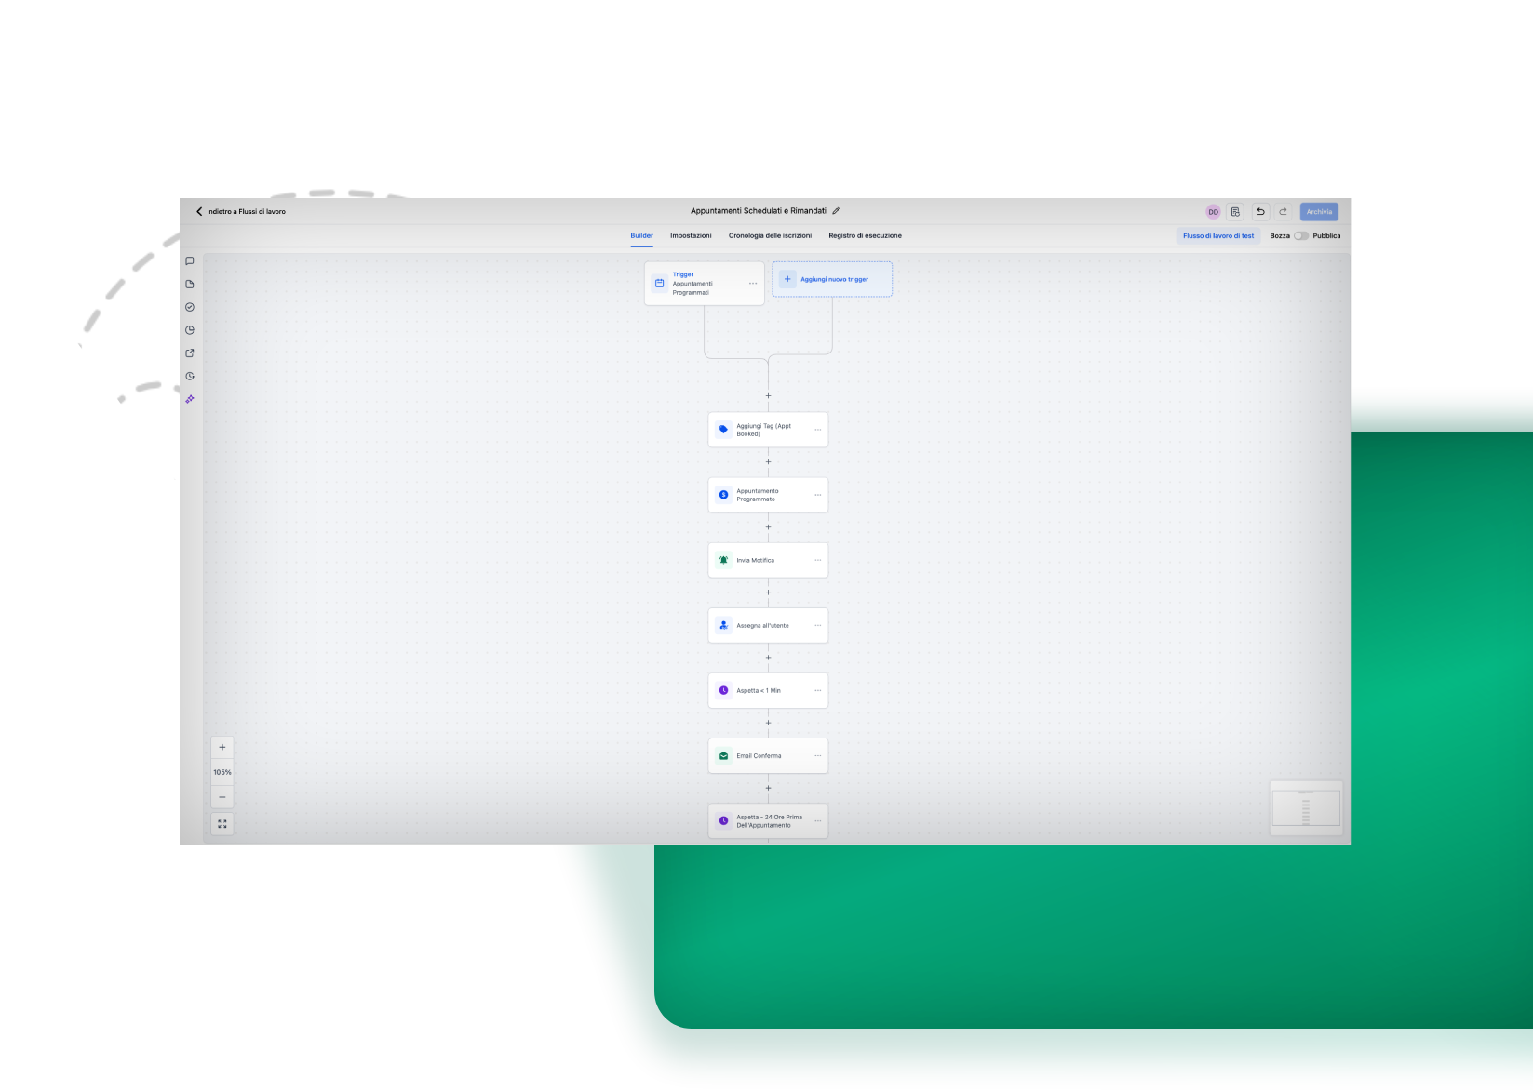Open the notes page icon in the sidebar
The width and height of the screenshot is (1533, 1091).
point(190,285)
